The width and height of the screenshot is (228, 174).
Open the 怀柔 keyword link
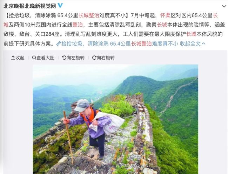pos(165,15)
